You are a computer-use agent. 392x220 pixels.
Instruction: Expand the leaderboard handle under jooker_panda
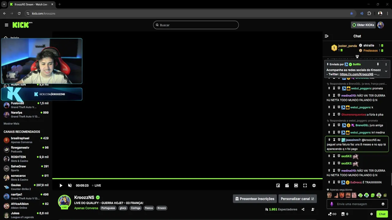[357, 57]
